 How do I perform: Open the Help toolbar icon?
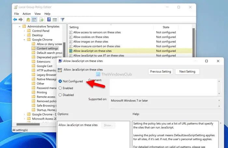[x=49, y=19]
